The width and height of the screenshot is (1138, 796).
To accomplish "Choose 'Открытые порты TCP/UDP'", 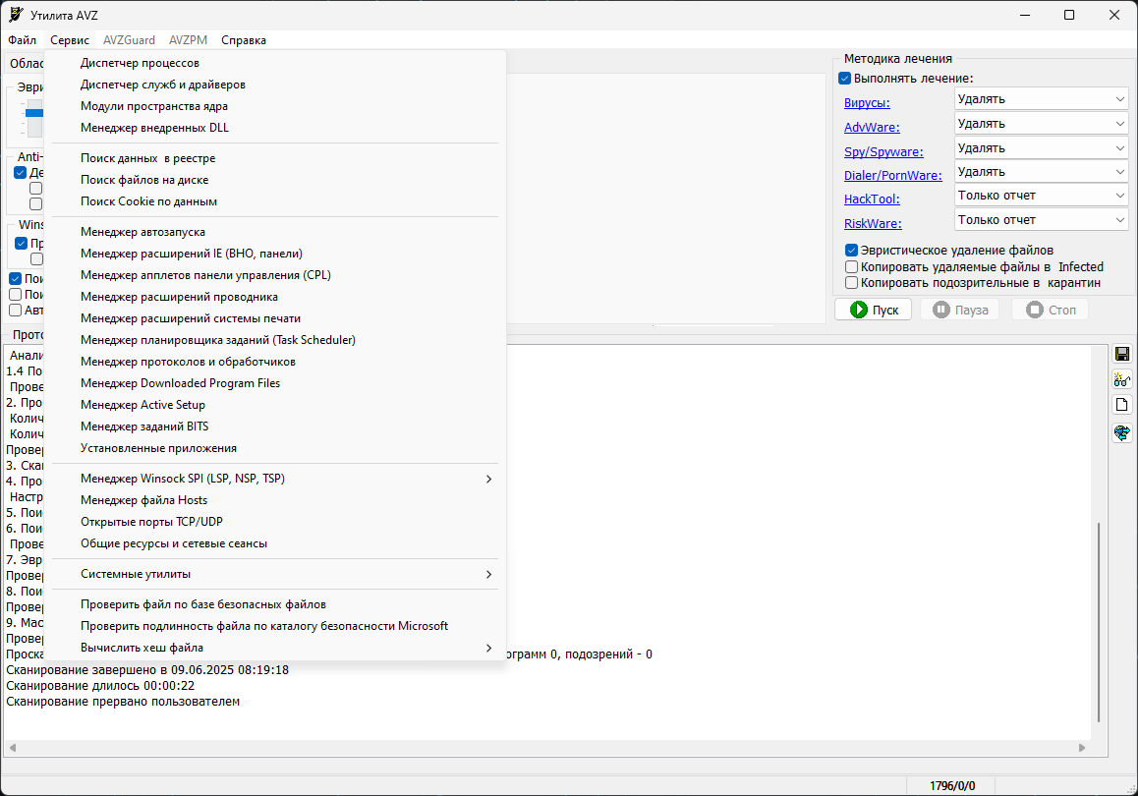I will (x=275, y=523).
